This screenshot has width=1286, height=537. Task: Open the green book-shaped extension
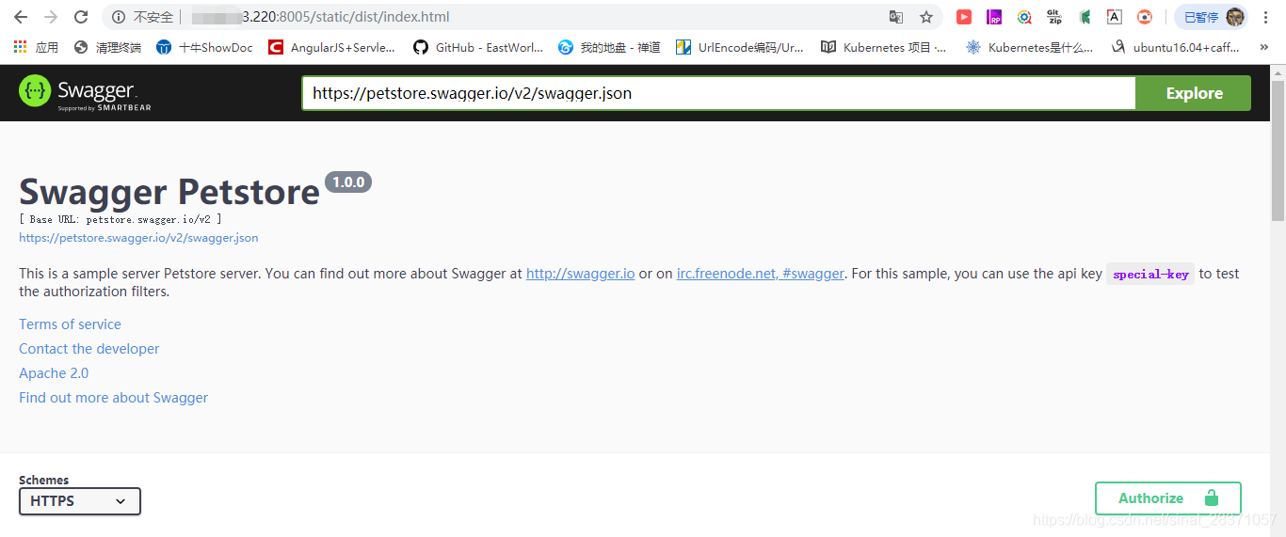coord(1085,17)
